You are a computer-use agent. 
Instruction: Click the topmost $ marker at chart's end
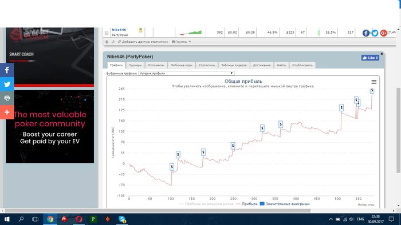point(372,90)
